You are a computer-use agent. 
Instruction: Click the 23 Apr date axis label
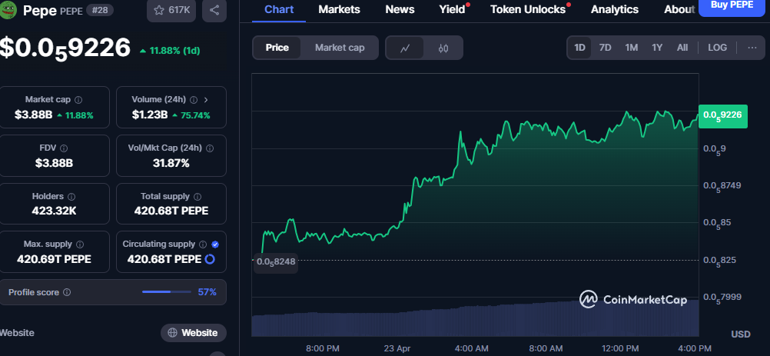coord(397,348)
